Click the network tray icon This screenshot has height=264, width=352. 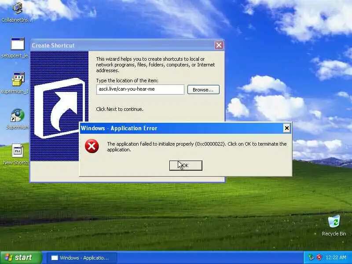pyautogui.click(x=311, y=257)
